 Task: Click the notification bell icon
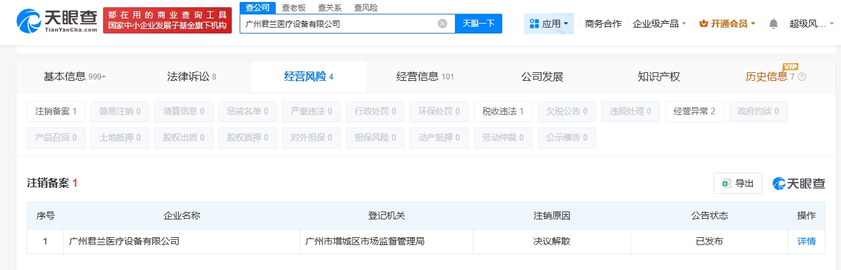tap(773, 24)
